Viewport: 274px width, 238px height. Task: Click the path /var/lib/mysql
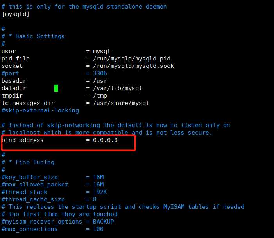(x=117, y=88)
